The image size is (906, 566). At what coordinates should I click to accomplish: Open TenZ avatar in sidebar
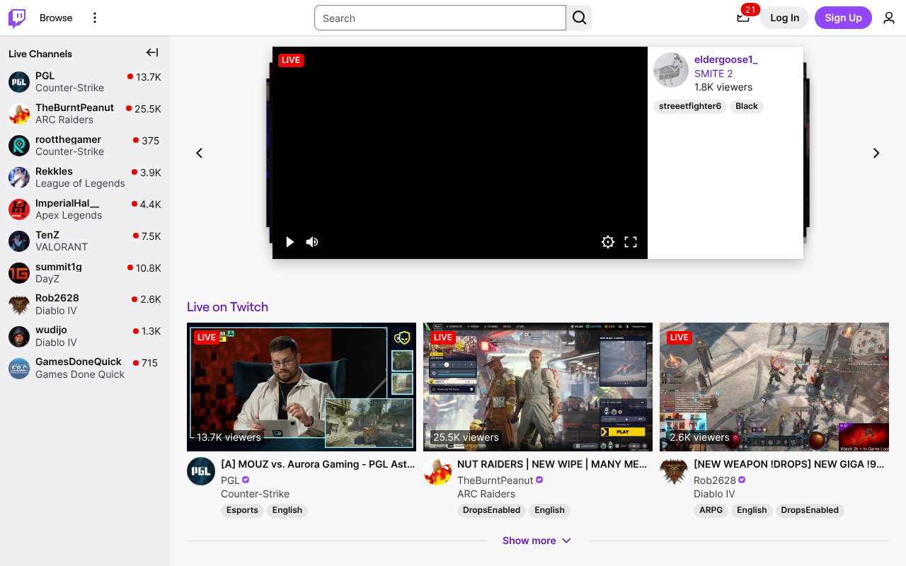tap(19, 241)
